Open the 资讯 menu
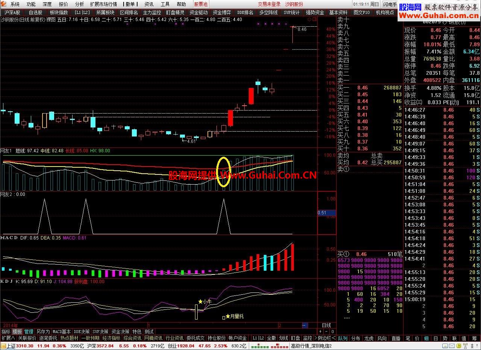Screen dimensions: 481x350 pos(149,4)
